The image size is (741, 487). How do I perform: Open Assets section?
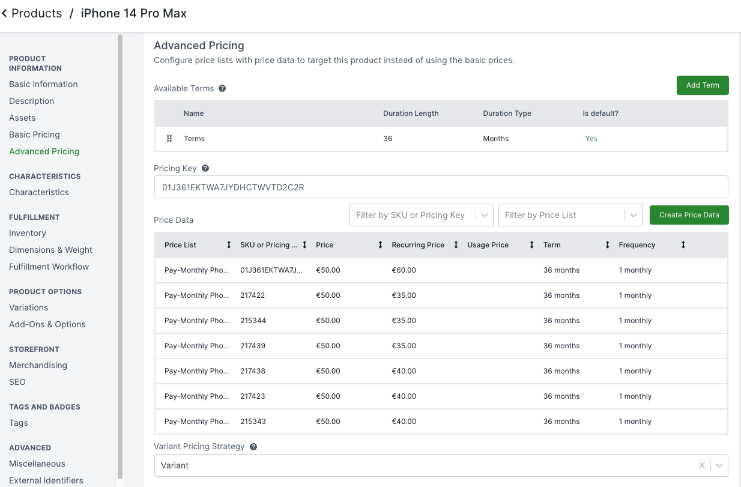point(22,118)
